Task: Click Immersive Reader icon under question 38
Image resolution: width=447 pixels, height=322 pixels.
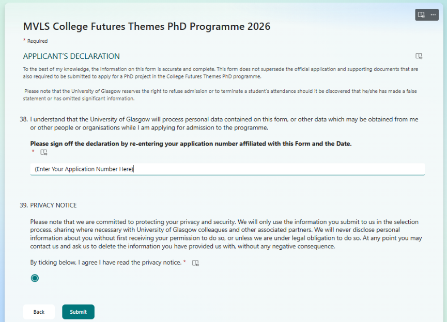Action: tap(44, 152)
